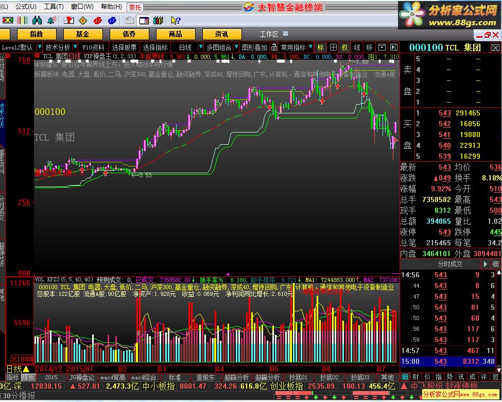Select the macd综合 template tab

click(x=144, y=377)
